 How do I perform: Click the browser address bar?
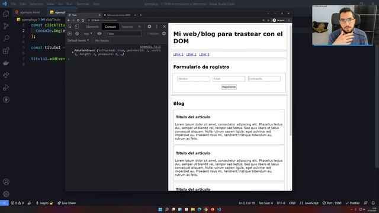174,20
